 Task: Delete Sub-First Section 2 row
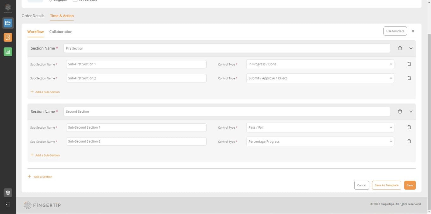(x=409, y=78)
